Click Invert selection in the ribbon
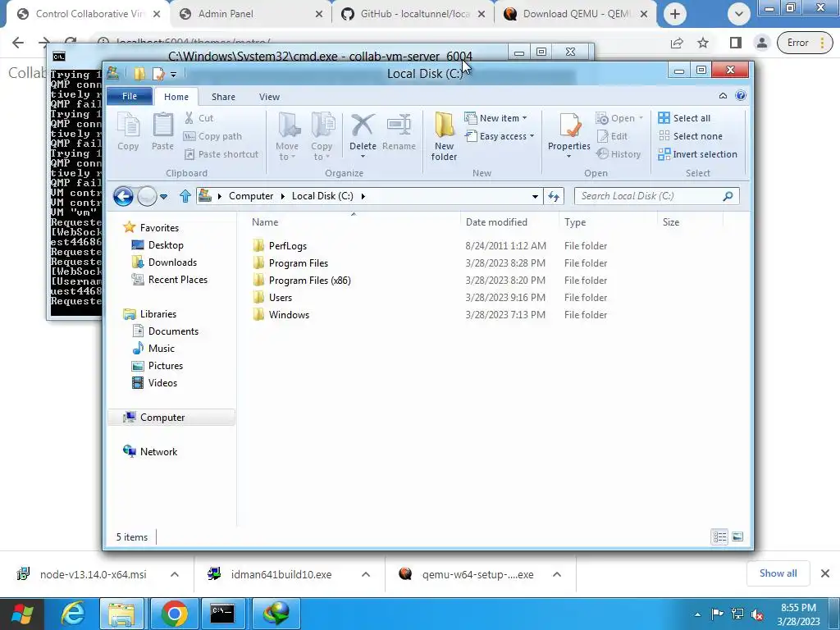Image resolution: width=840 pixels, height=630 pixels. pos(697,154)
